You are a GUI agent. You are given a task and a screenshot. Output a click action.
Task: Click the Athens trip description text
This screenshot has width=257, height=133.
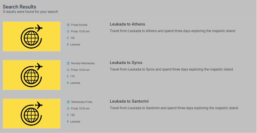172,31
